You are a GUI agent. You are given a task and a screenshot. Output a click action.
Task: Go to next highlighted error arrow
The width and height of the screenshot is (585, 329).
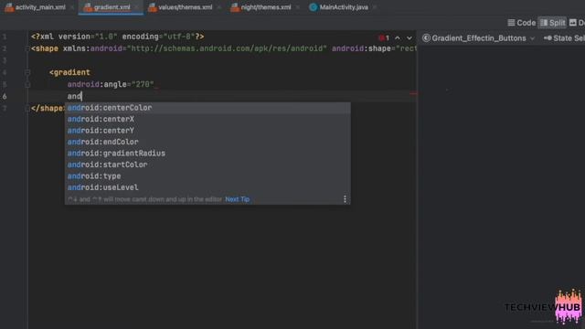[409, 38]
